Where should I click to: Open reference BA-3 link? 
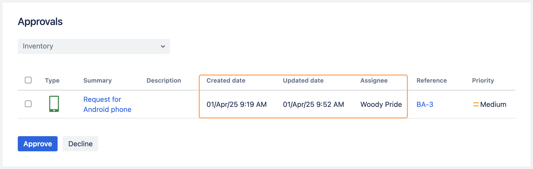coord(425,104)
